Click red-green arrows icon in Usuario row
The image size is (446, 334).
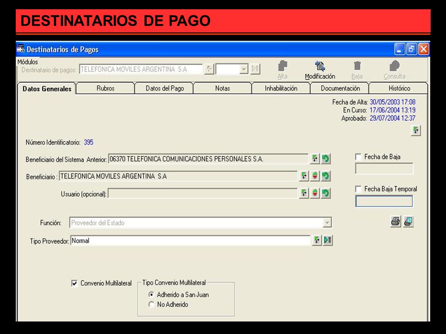click(x=315, y=193)
